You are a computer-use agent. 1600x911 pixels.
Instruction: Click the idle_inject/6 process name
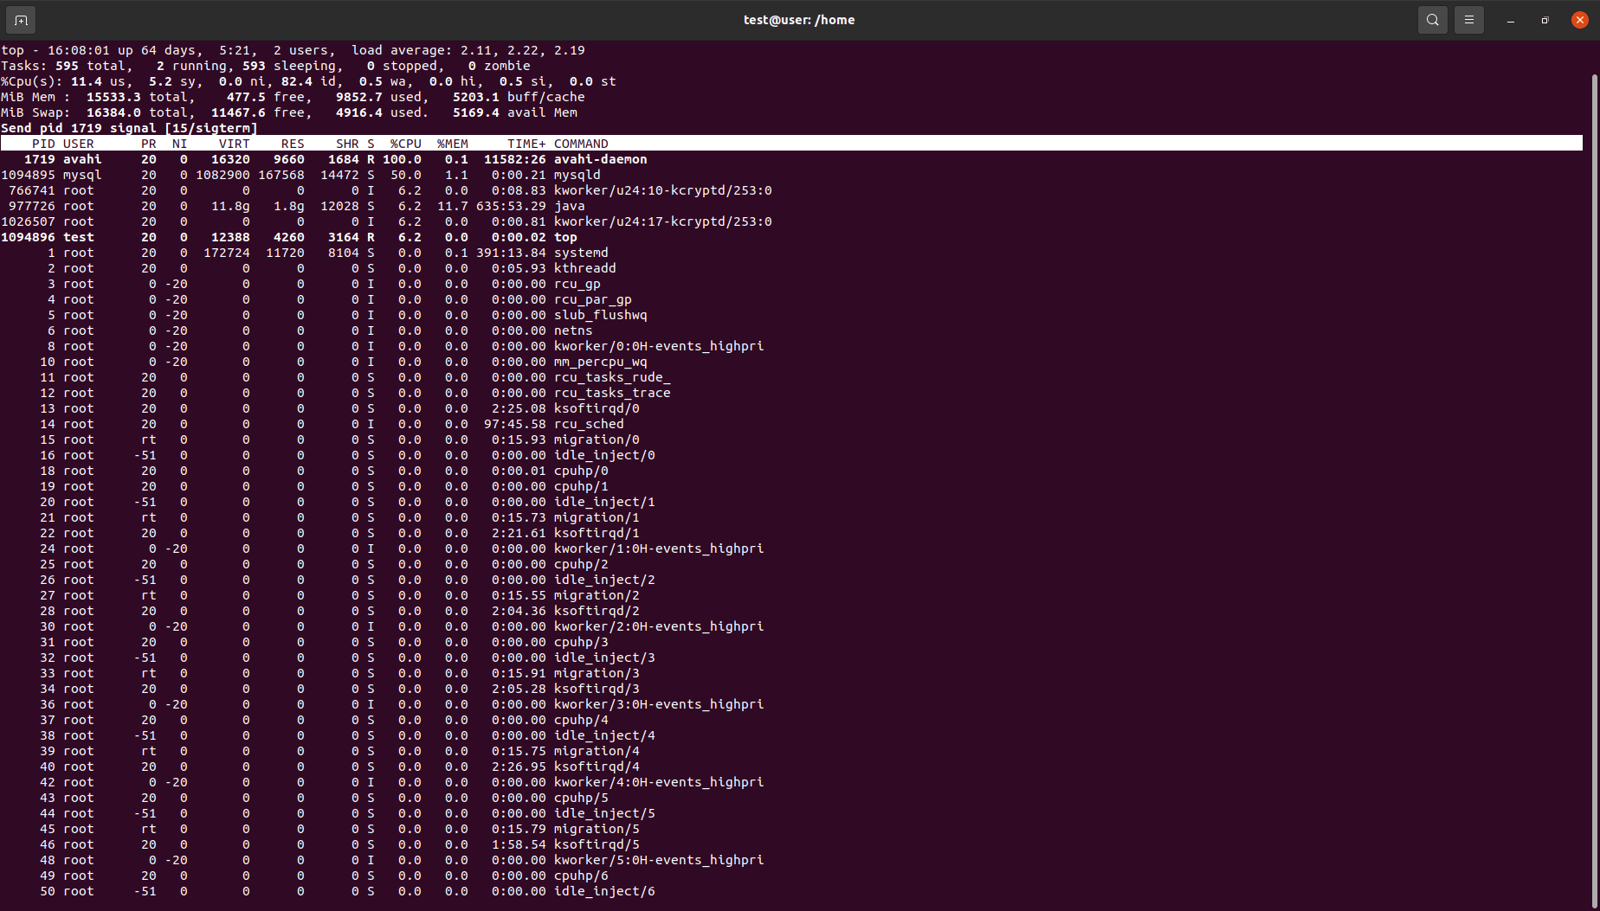604,891
